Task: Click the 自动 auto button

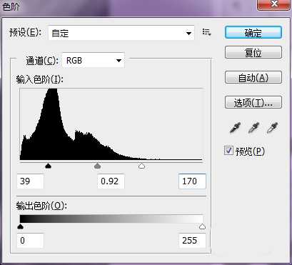Action: pos(253,77)
